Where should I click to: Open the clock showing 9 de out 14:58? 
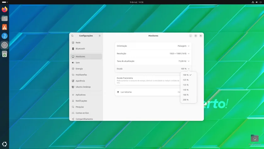pyautogui.click(x=136, y=2)
